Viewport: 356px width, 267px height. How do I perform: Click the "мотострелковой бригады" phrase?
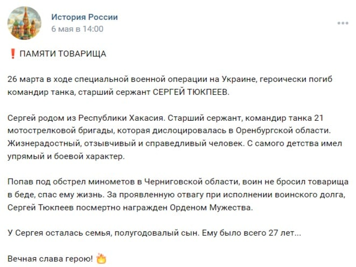[x=61, y=131]
